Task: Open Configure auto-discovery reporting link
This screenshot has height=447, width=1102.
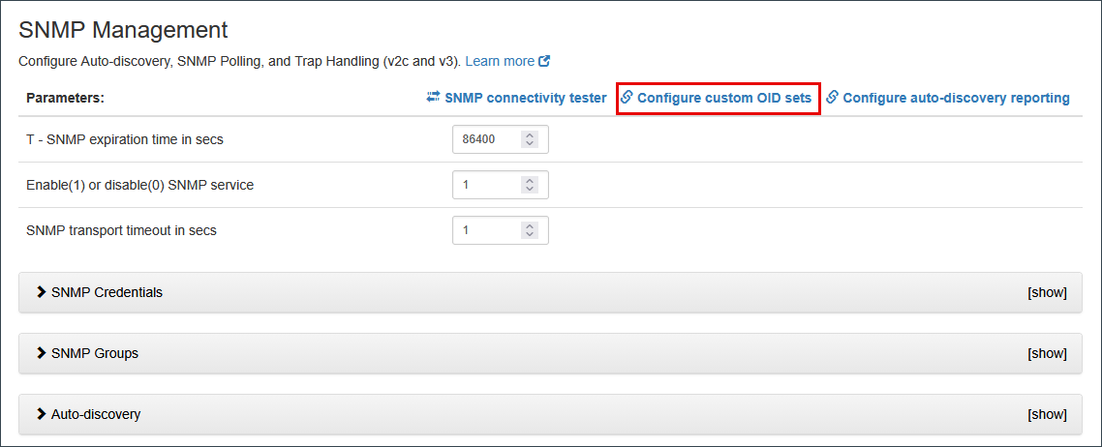Action: tap(956, 98)
